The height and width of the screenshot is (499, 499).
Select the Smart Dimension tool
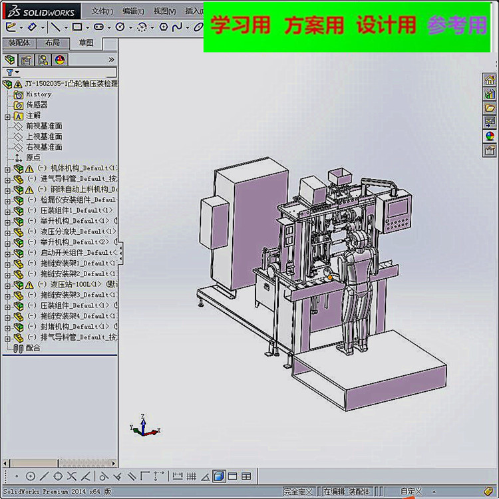coord(32,27)
